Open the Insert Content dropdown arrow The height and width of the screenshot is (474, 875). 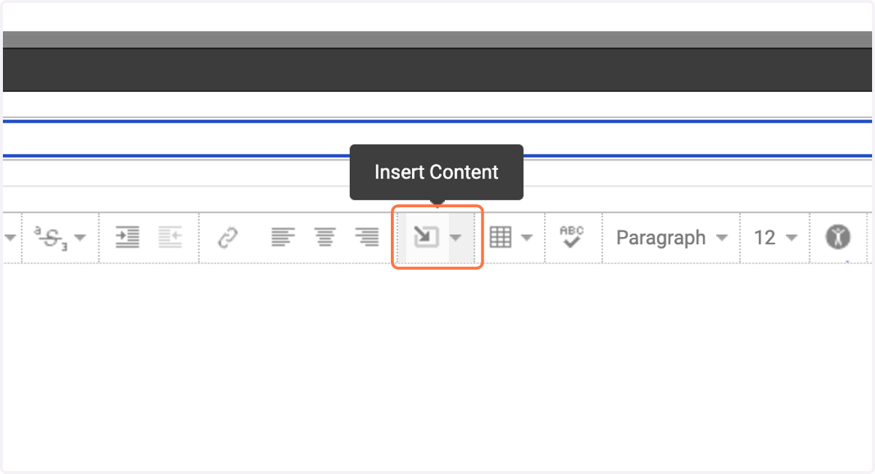[456, 238]
